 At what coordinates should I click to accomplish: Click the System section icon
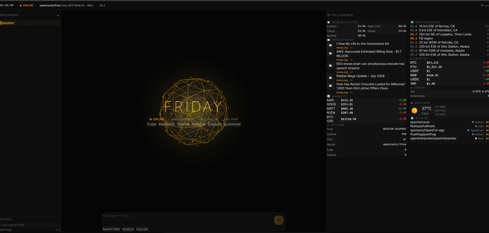point(328,125)
